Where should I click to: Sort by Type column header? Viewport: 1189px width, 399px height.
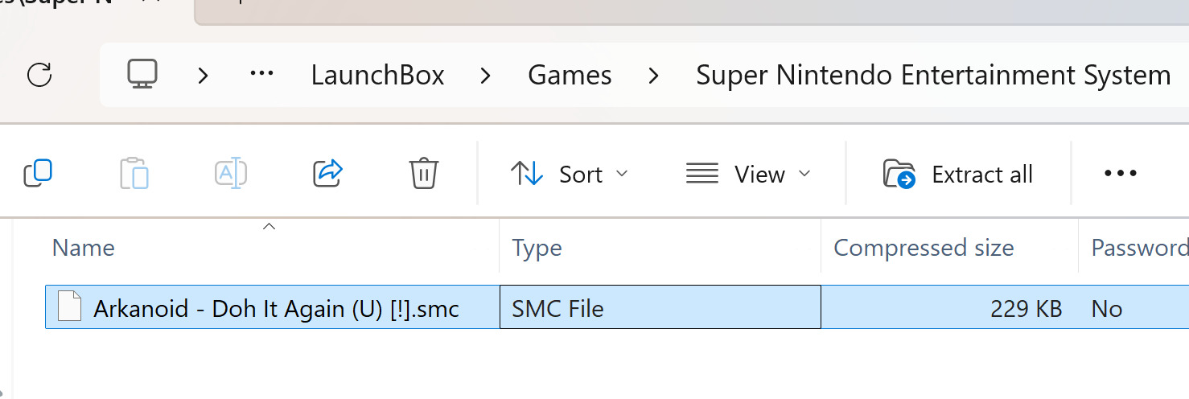pos(660,248)
